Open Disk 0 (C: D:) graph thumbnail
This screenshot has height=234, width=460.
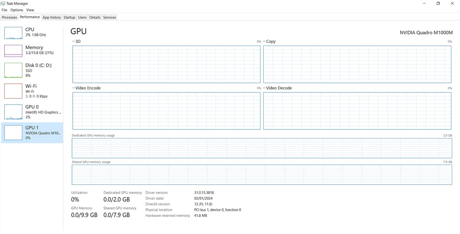click(13, 70)
